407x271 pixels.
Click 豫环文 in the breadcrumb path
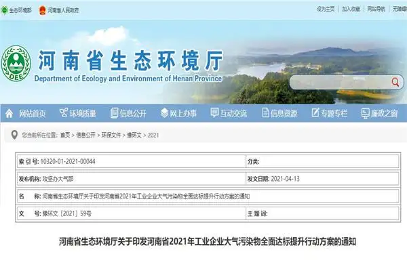click(136, 135)
